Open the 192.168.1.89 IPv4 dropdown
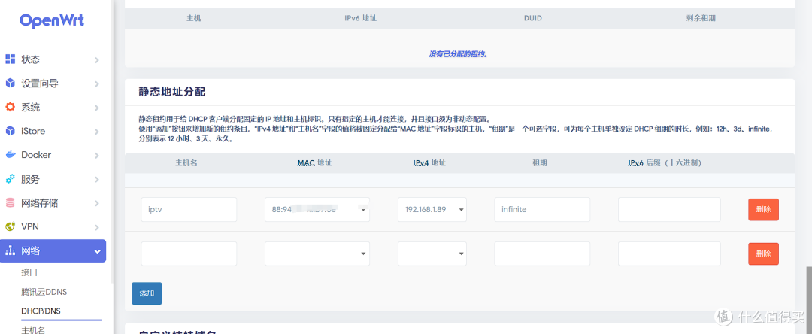Image resolution: width=812 pixels, height=334 pixels. tap(432, 209)
